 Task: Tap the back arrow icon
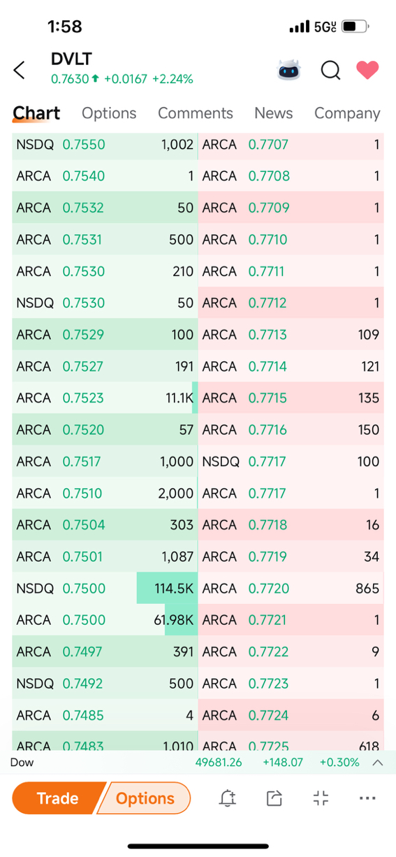click(20, 70)
